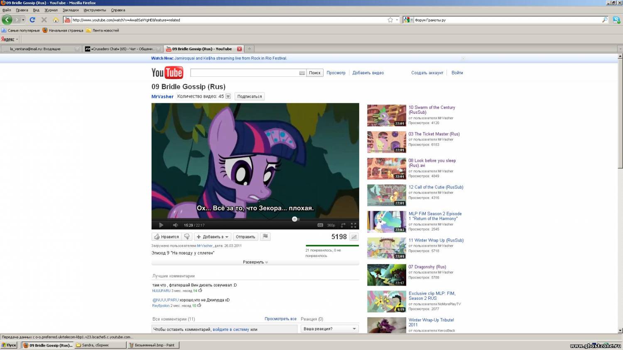The height and width of the screenshot is (350, 623).
Task: Open Sandra, сборник taskbar folder
Action: pos(100,345)
